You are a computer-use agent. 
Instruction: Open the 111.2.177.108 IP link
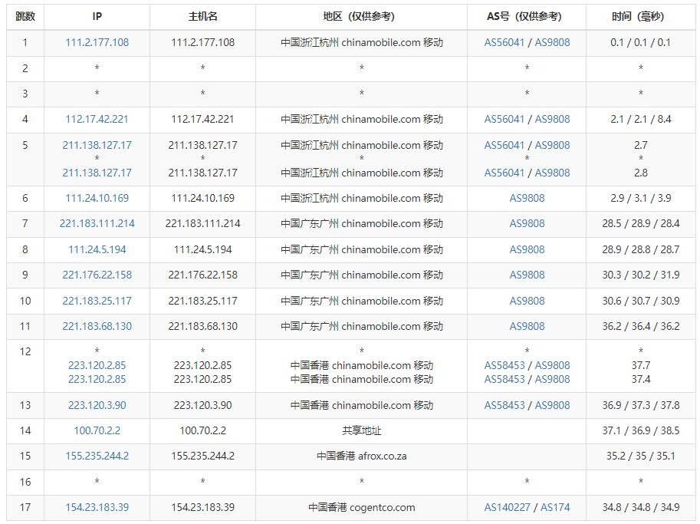click(97, 42)
